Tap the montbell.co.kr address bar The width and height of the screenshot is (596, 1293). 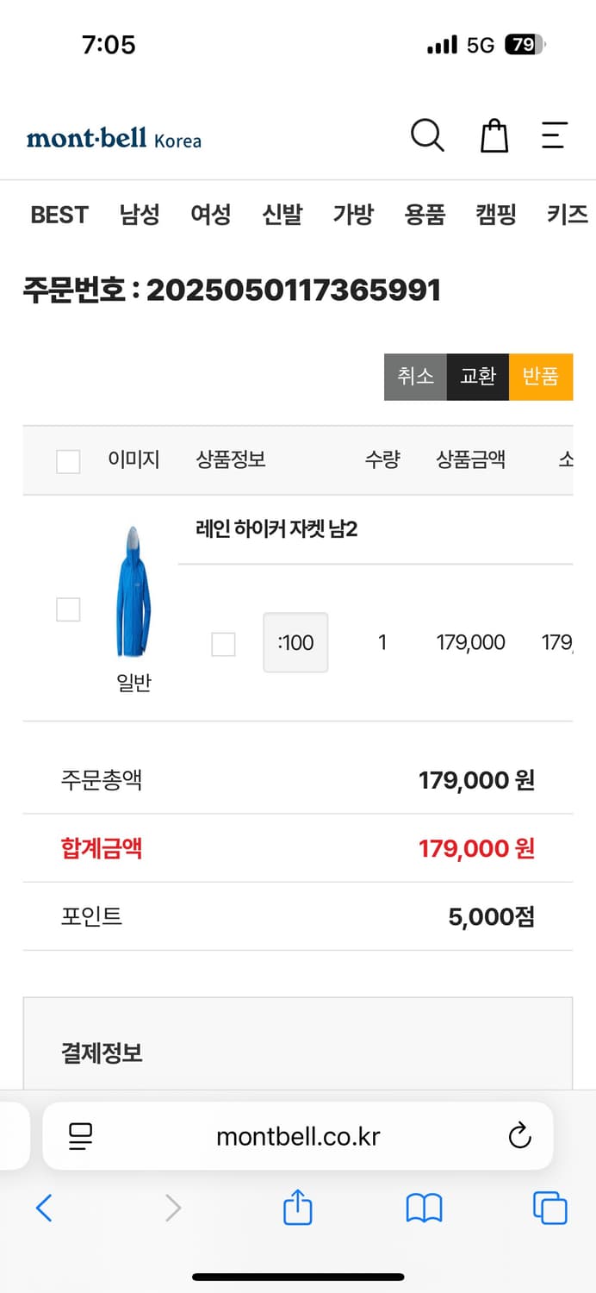[x=297, y=1135]
